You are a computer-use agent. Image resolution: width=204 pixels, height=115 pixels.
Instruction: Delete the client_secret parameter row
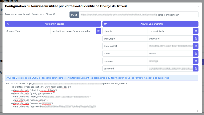pos(196,46)
